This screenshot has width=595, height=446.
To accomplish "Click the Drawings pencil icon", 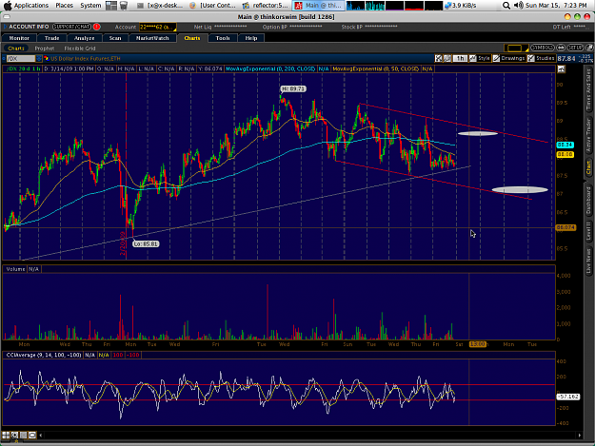I will tap(496, 58).
